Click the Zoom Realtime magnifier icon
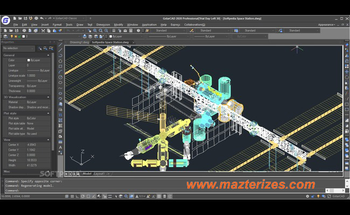 point(95,31)
